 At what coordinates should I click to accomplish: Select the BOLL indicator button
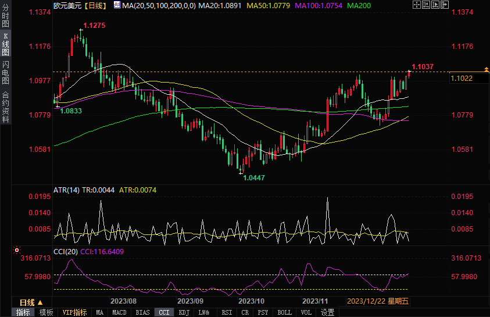coord(284,312)
